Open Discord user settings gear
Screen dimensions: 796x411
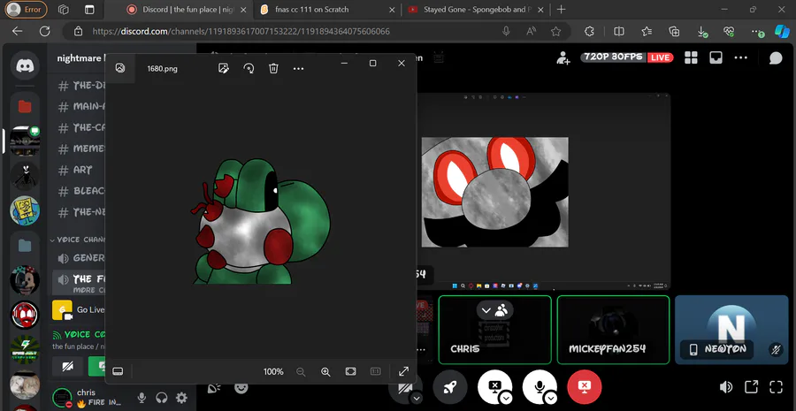click(181, 398)
